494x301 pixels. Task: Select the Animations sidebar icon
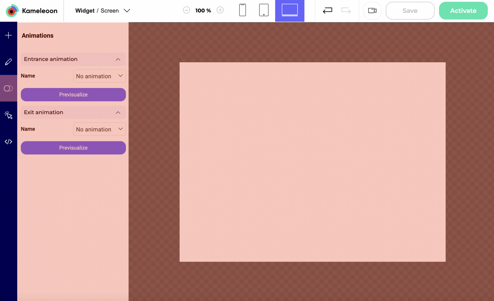pyautogui.click(x=8, y=88)
